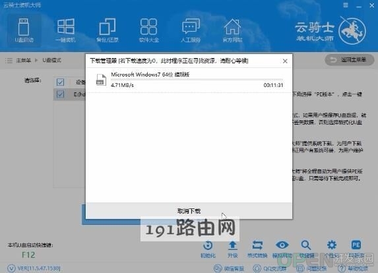
Task: Open 微信客服 in the status bar
Action: click(x=229, y=268)
